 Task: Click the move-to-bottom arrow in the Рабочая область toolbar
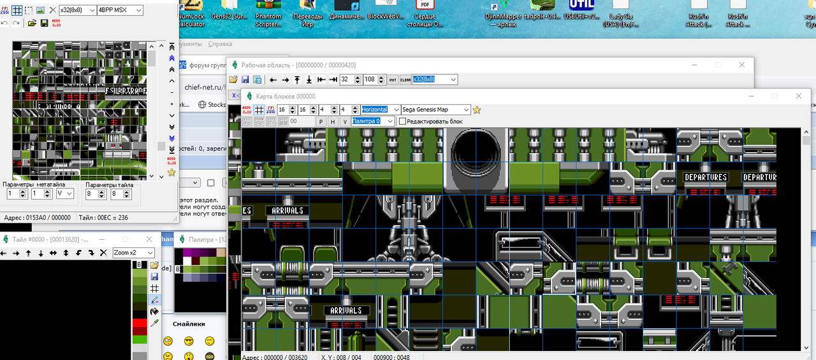click(309, 80)
